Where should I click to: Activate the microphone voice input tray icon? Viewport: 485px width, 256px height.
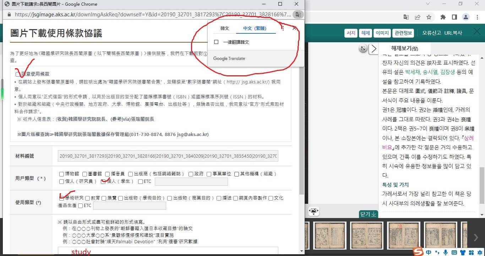[x=446, y=251]
